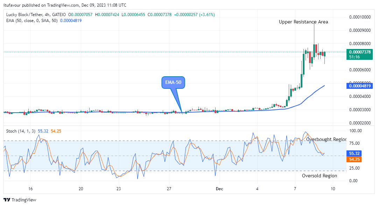Image resolution: width=378 pixels, height=206 pixels.
Task: Click the 'Overbought Region' label
Action: click(326, 139)
